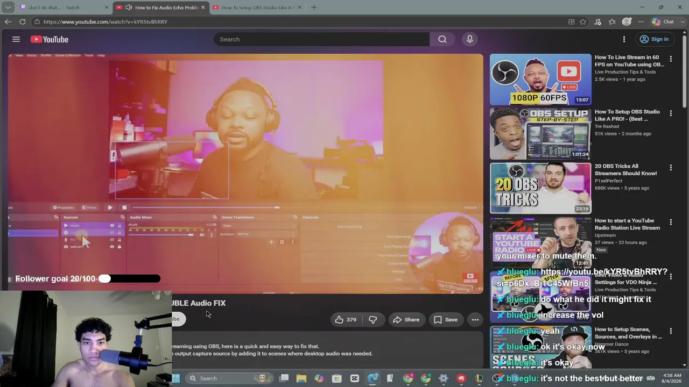Open How to Setup Scenes, Sources, and Overlays title
Screen dimensions: 689x387
point(628,333)
